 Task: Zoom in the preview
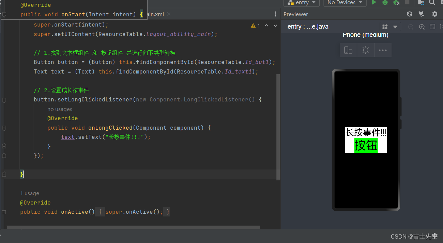(422, 27)
